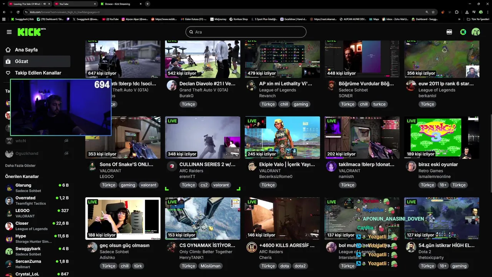The height and width of the screenshot is (277, 492).
Task: Click the house icon beside Ana Sayfa
Action: point(8,50)
